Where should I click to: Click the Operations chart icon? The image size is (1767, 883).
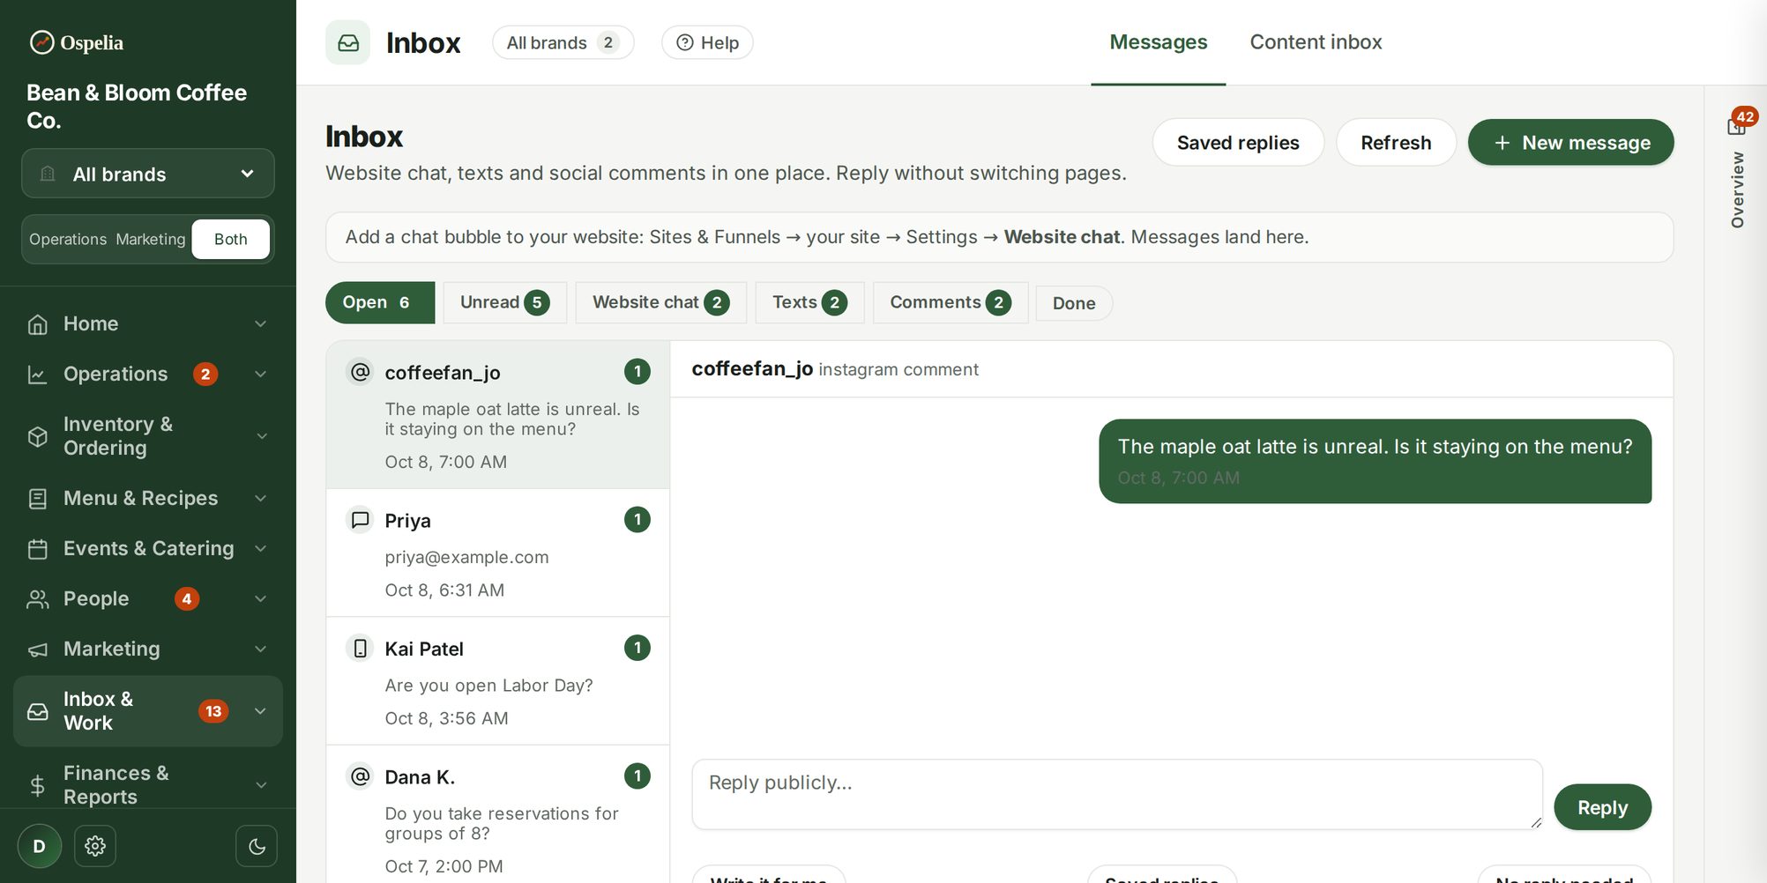tap(38, 375)
